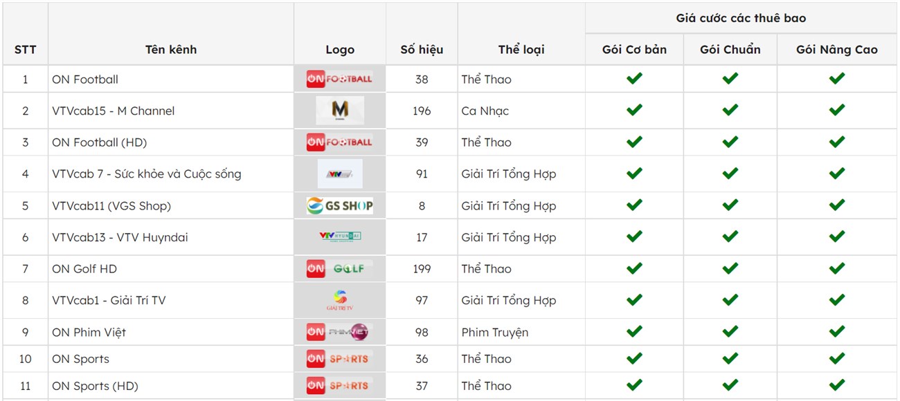Click Gói Chuẩn checkmark for VTVcab15 - M Channel
The height and width of the screenshot is (401, 900).
pyautogui.click(x=730, y=110)
